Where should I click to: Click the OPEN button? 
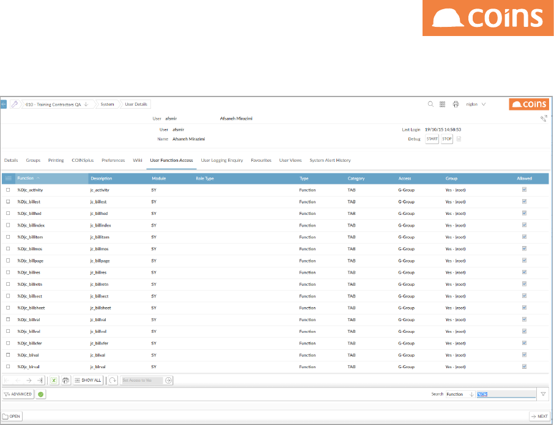(x=11, y=416)
